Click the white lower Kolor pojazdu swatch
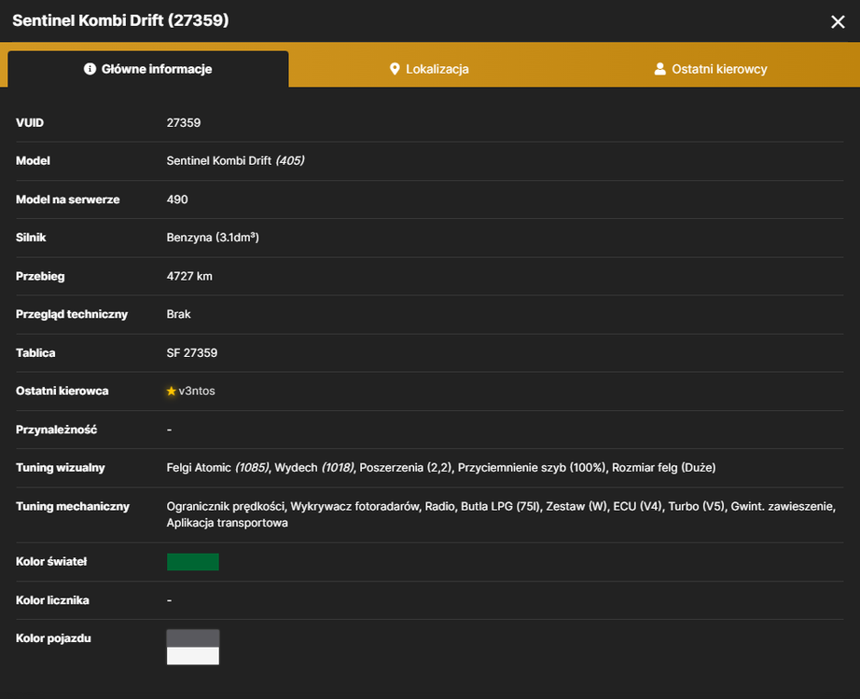The width and height of the screenshot is (860, 699). pyautogui.click(x=192, y=656)
